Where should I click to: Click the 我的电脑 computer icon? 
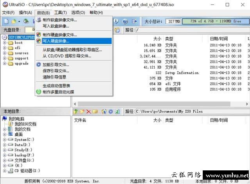(4, 119)
